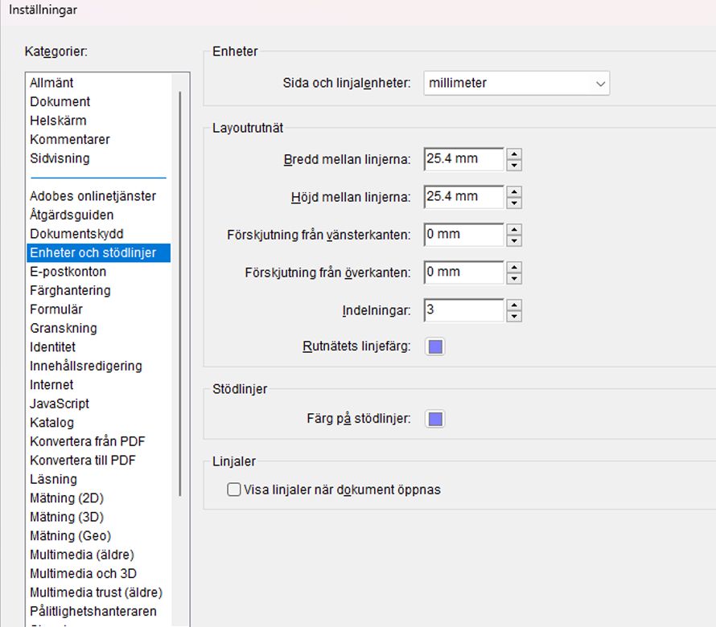Decrease Indelningar value with down arrow
The image size is (716, 627).
(515, 316)
